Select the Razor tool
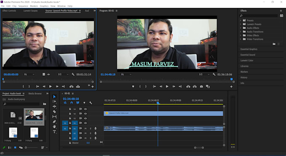The image size is (286, 156). pyautogui.click(x=54, y=111)
